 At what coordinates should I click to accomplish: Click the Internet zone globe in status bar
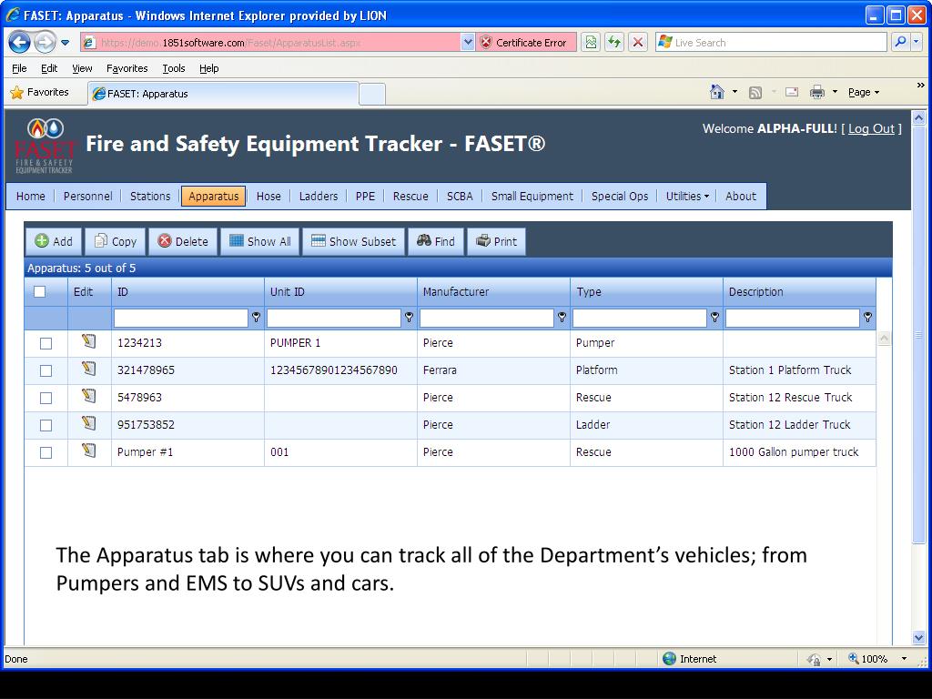(669, 658)
